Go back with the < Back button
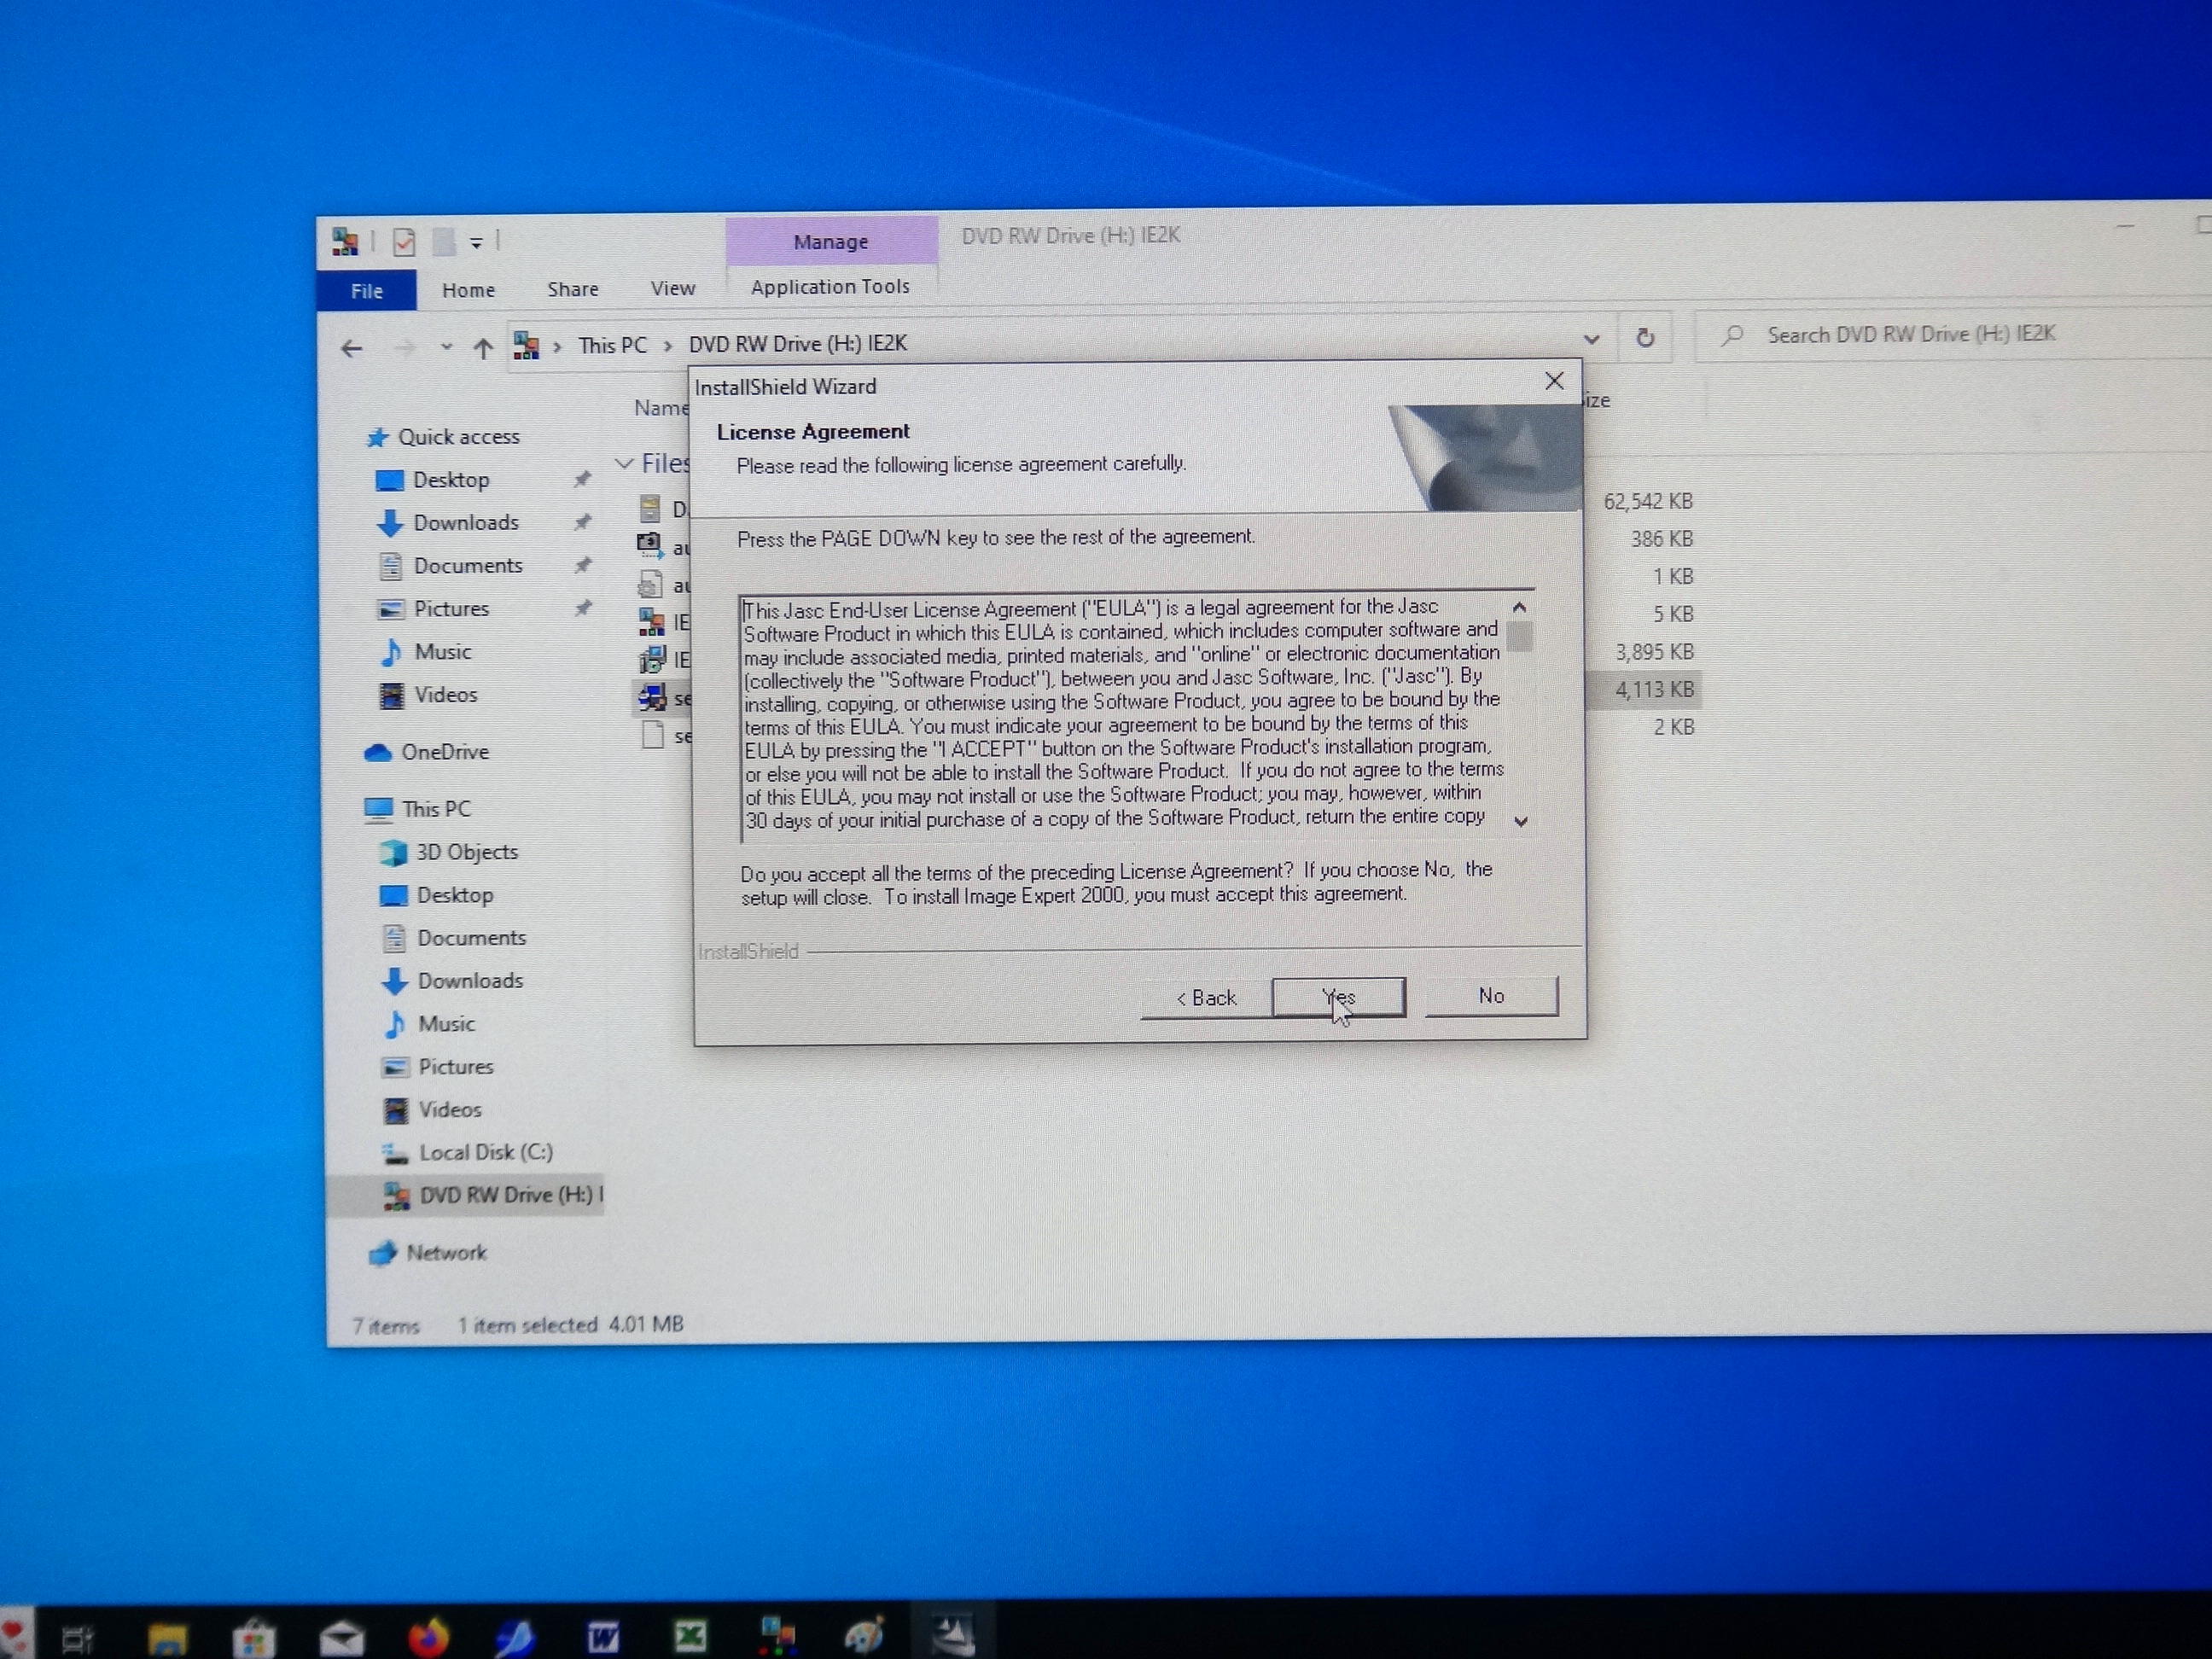Viewport: 2212px width, 1659px height. [x=1206, y=998]
